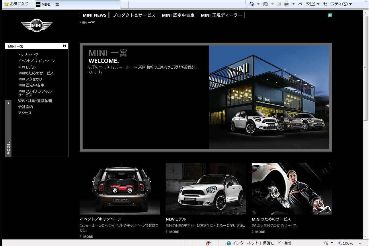Click the Read mail envelope icon
Viewport: 369px width, 246px height.
(x=278, y=4)
